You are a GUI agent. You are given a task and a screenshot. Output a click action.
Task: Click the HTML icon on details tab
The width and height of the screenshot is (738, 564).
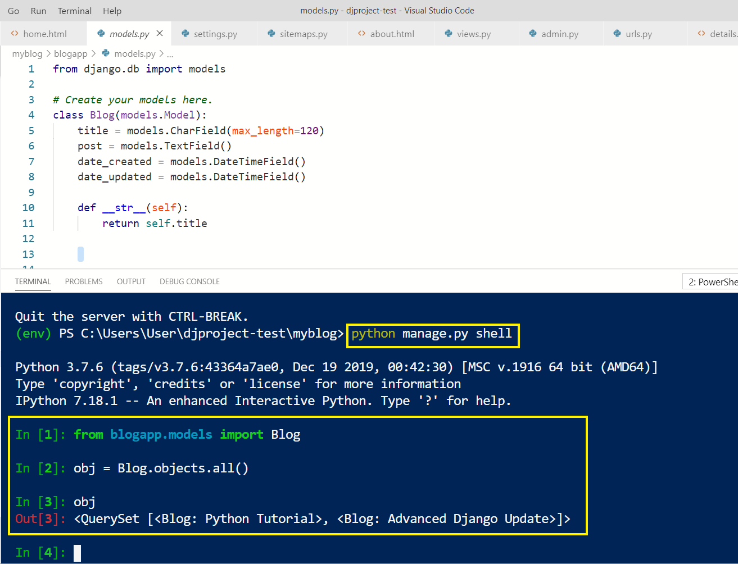(701, 34)
